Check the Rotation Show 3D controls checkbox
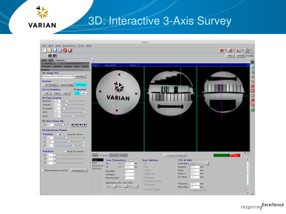The image size is (286, 214). pyautogui.click(x=65, y=151)
